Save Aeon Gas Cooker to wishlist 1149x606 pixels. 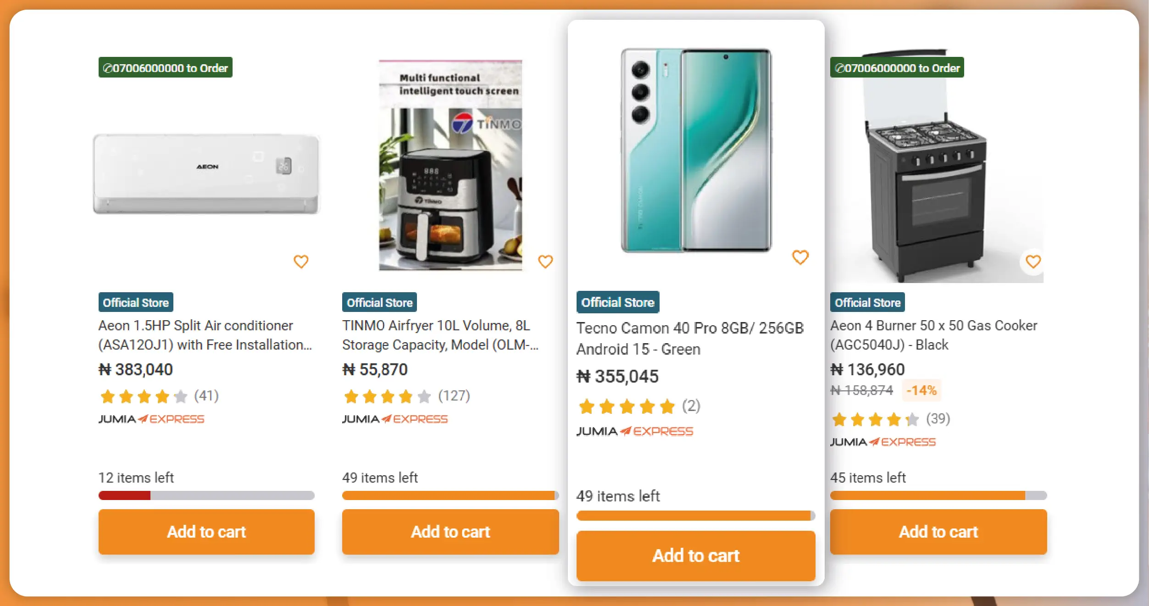pyautogui.click(x=1033, y=261)
